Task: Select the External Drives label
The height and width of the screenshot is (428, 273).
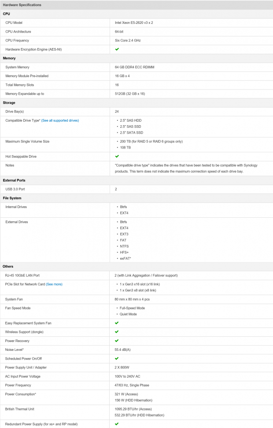Action: click(17, 222)
